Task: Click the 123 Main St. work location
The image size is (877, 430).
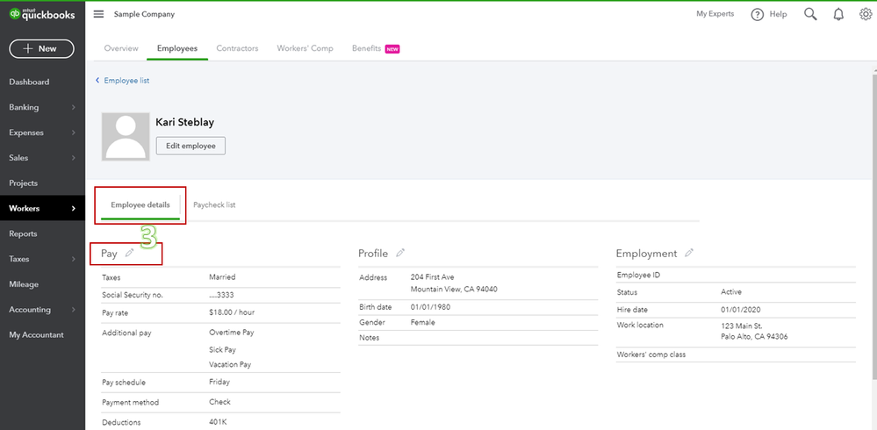Action: pos(742,326)
